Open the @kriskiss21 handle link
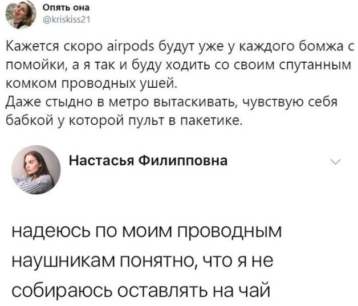Viewport: 358px width, 306px height. [67, 20]
